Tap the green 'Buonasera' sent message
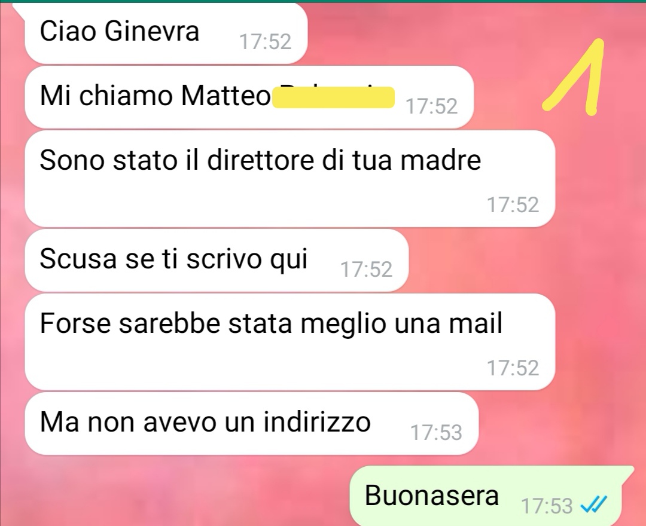646x526 pixels. (492, 496)
